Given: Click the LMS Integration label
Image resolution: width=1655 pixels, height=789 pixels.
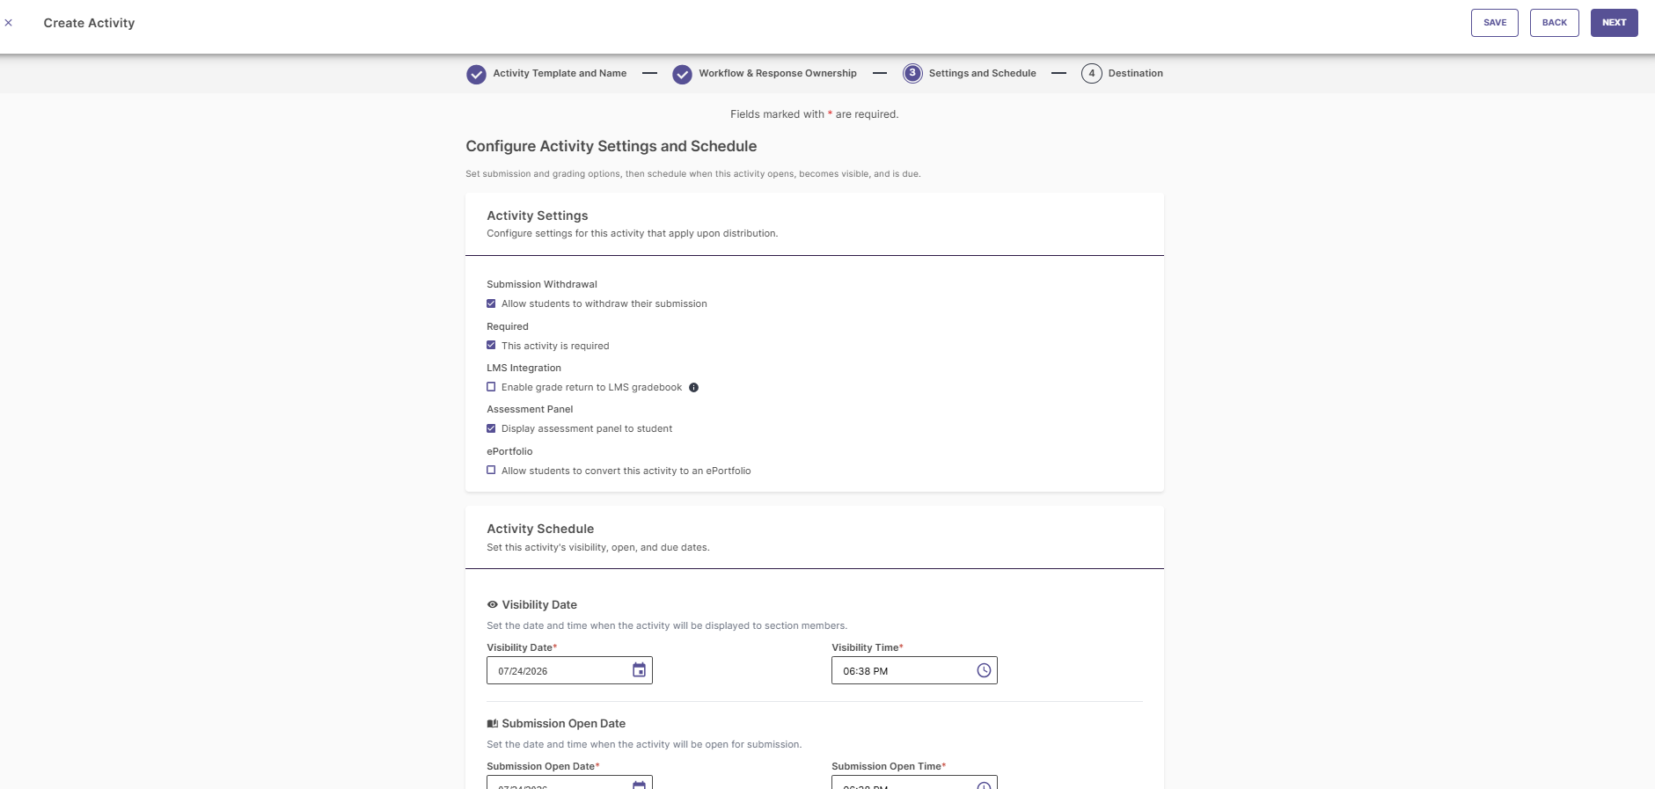Looking at the screenshot, I should click(x=524, y=368).
